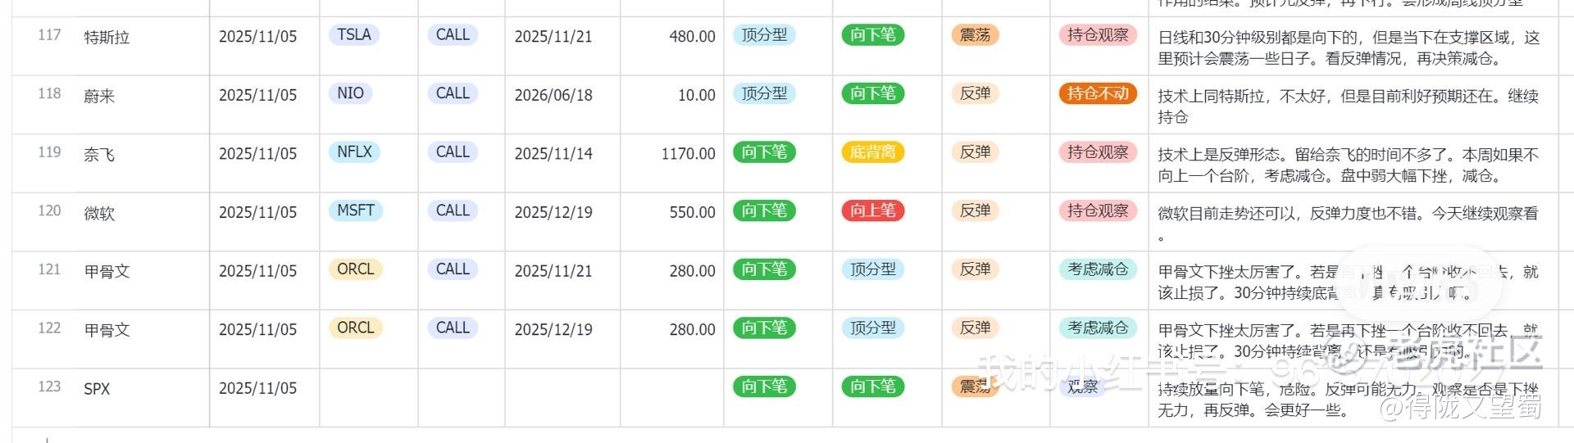This screenshot has width=1574, height=443.
Task: Select the NFLX ticker tag
Action: pos(354,152)
